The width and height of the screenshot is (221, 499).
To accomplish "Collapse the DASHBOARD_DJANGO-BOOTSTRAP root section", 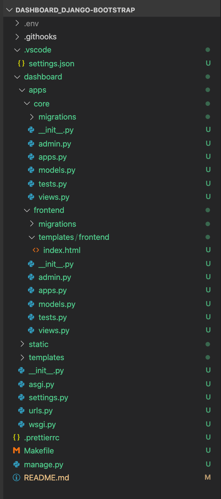I will (9, 10).
